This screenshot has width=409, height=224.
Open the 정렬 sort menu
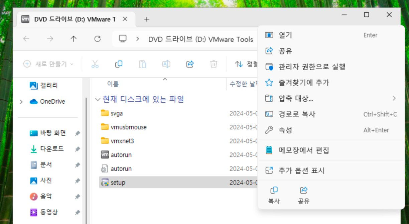coord(246,64)
